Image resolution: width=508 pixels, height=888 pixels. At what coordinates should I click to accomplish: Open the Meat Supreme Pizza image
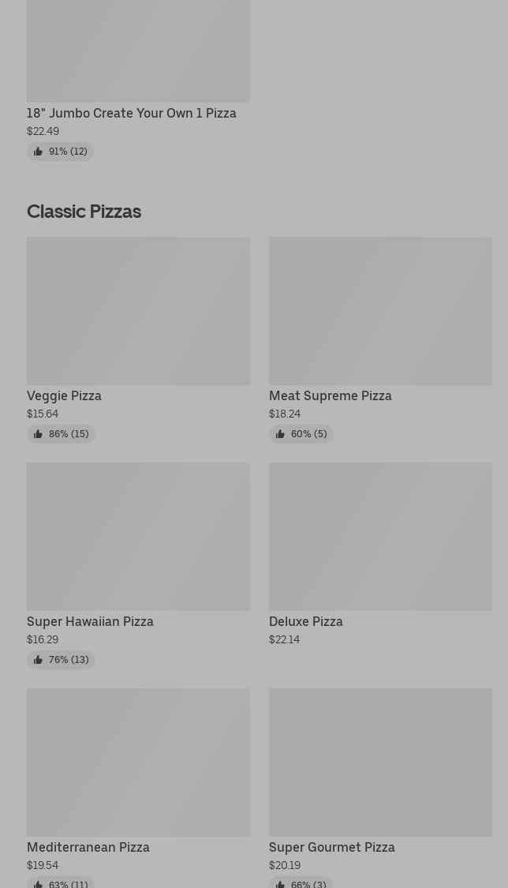(x=380, y=311)
